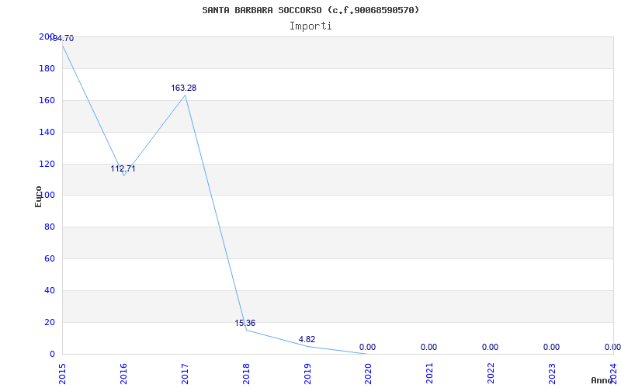The width and height of the screenshot is (621, 388).
Task: Click the 2017 x-axis label
Action: tap(185, 373)
